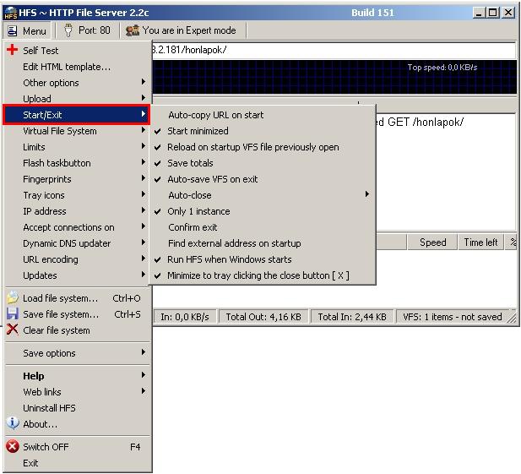Click In: 0,0 KB/s status panel
The image size is (521, 474).
point(185,317)
